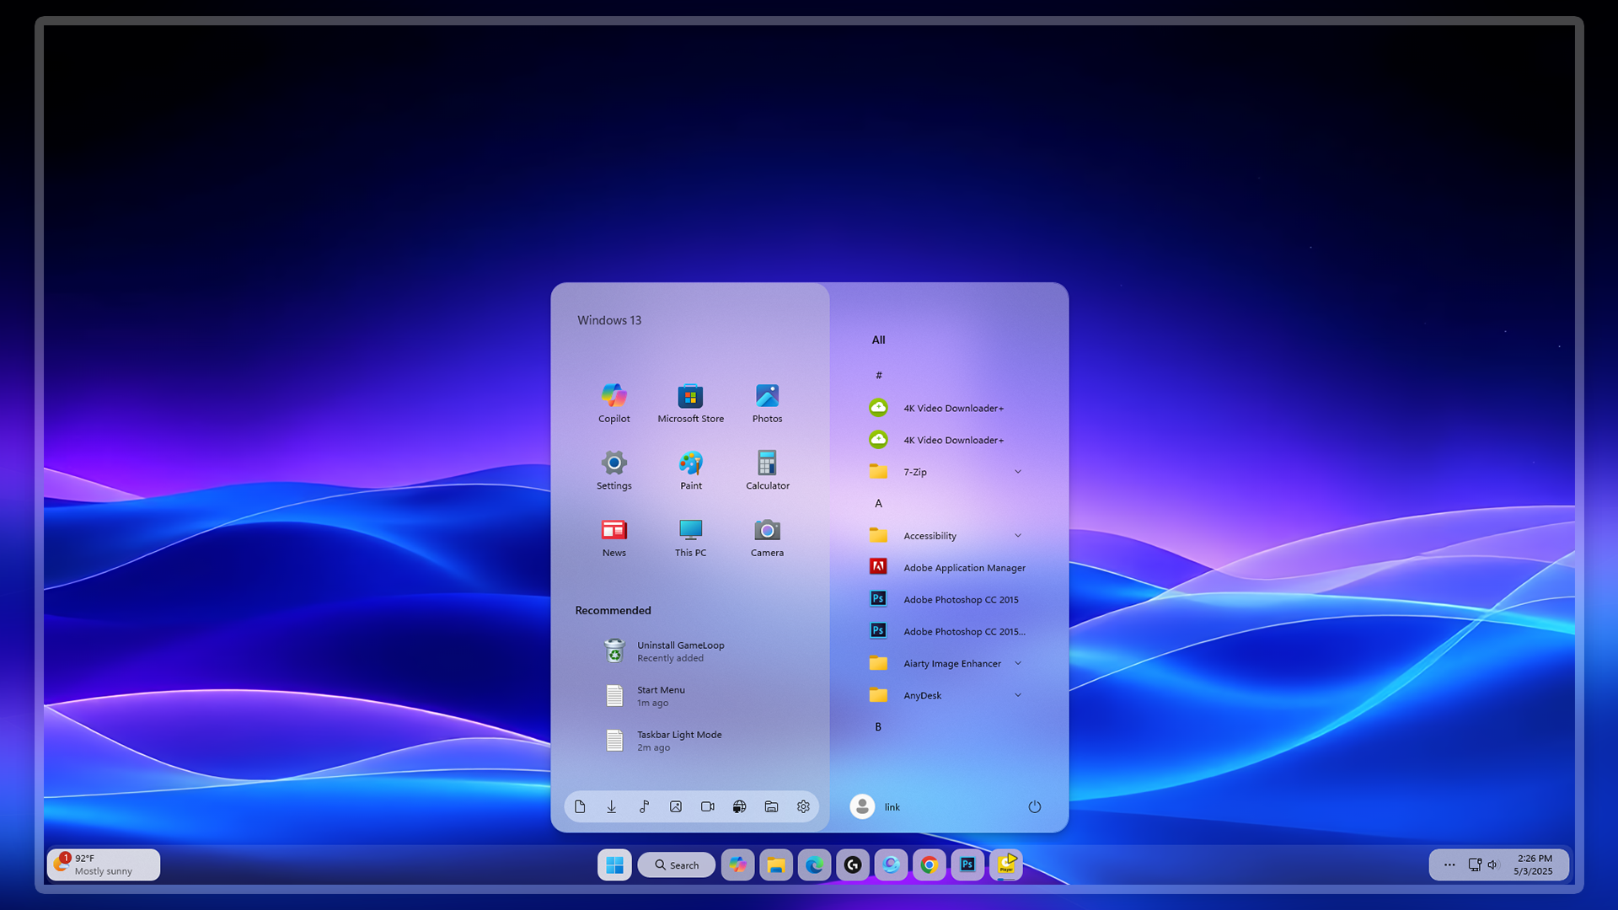Open the Music folder shortcut icon
The width and height of the screenshot is (1618, 910).
coord(644,806)
